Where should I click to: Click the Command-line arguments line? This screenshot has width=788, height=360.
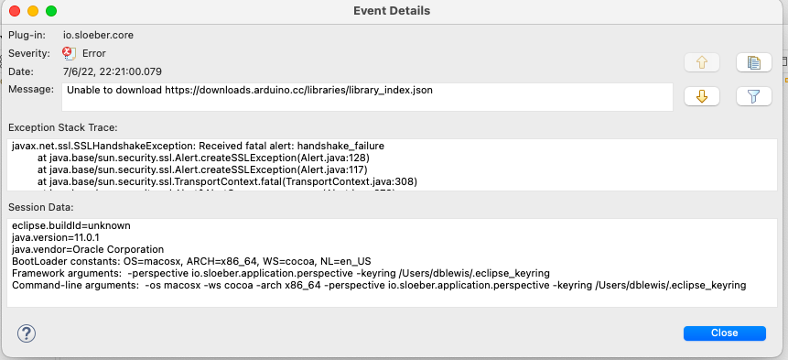379,285
